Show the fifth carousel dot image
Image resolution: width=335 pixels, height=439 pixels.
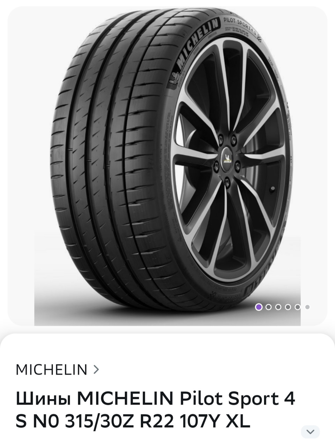click(x=298, y=307)
